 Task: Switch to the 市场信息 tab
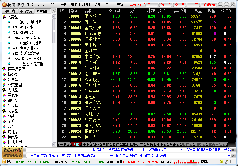pos(26,11)
